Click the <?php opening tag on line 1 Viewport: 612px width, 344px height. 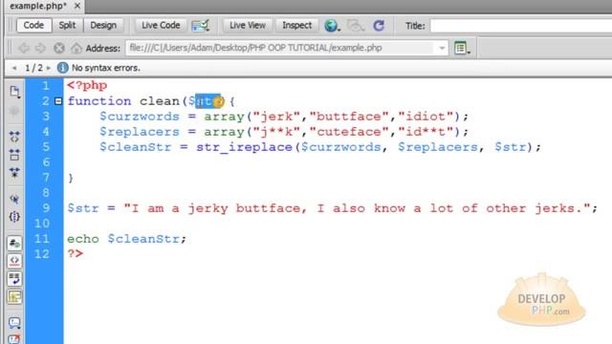[87, 85]
